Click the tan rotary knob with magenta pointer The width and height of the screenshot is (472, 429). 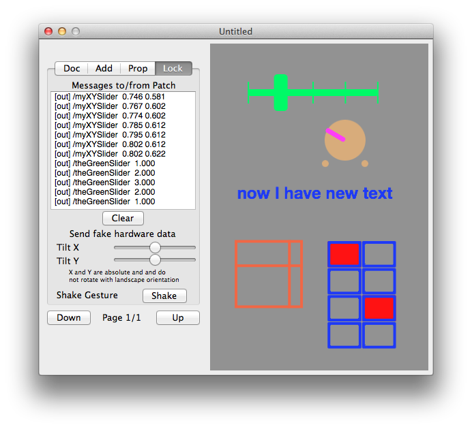[x=344, y=142]
